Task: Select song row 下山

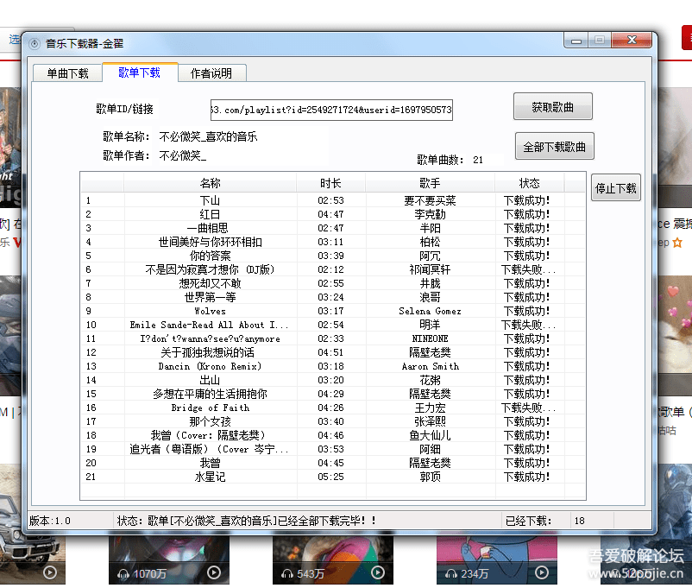Action: (x=333, y=200)
